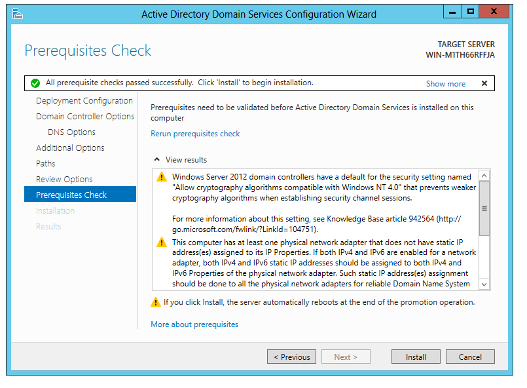Viewport: 527px width, 388px height.
Task: Dismiss the notification banner with X
Action: 484,83
